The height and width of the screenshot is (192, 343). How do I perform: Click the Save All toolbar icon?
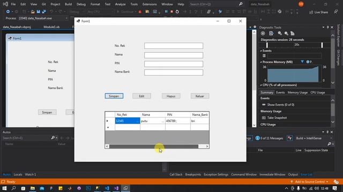click(44, 12)
